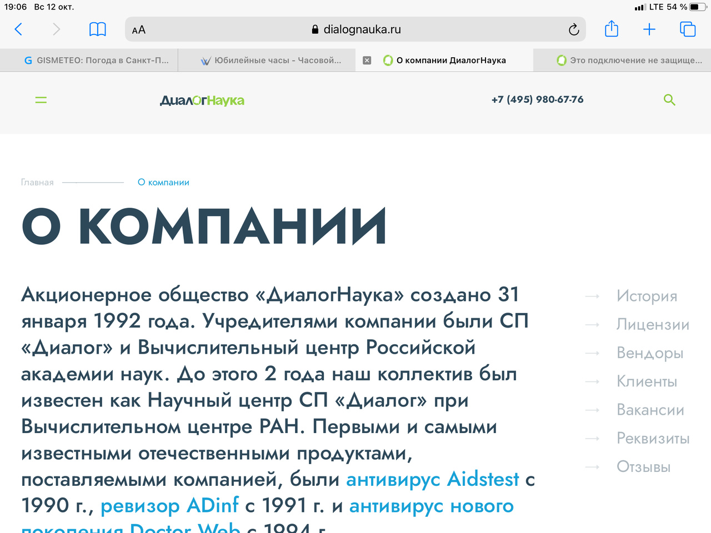Switch to the Юбилейные часы tab

[x=271, y=61]
